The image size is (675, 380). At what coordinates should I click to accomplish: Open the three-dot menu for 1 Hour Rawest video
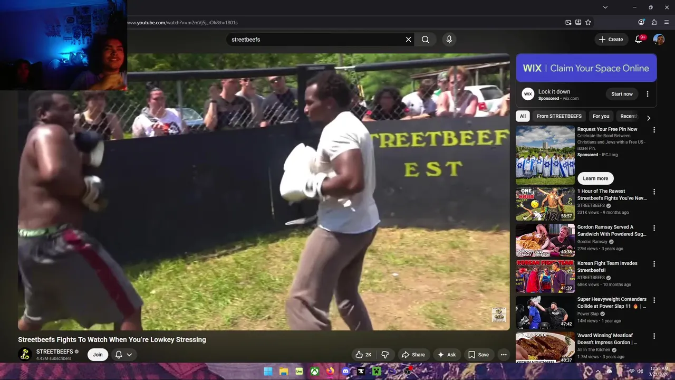(654, 192)
